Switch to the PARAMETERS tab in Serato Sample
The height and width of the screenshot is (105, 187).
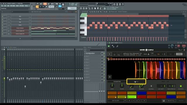point(117,82)
